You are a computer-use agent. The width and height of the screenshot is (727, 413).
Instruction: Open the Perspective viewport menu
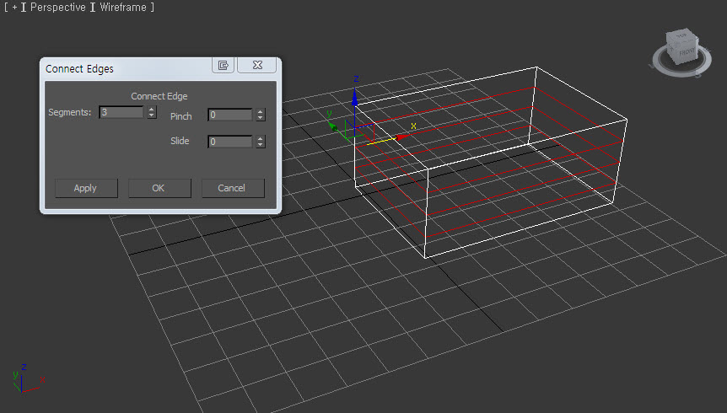point(57,7)
